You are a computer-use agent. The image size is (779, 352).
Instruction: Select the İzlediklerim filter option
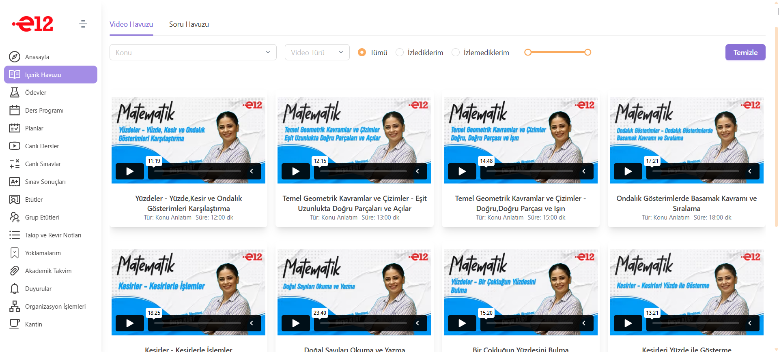(400, 52)
